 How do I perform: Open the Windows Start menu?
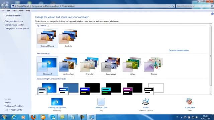point(4,117)
